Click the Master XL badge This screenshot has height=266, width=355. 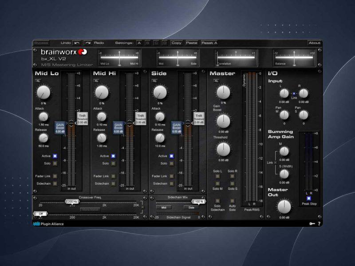216,81
